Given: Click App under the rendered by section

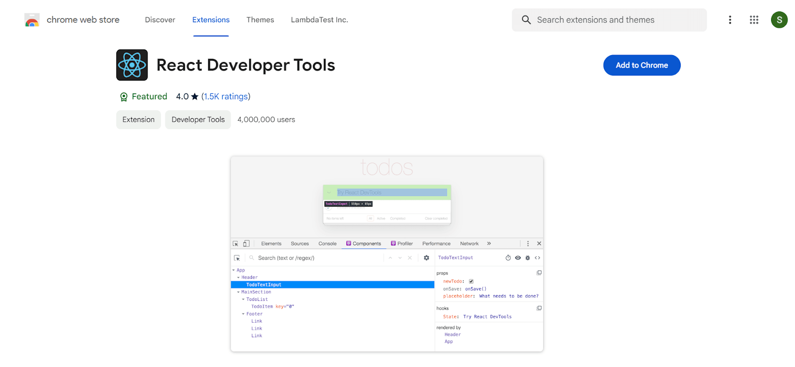Looking at the screenshot, I should (449, 342).
